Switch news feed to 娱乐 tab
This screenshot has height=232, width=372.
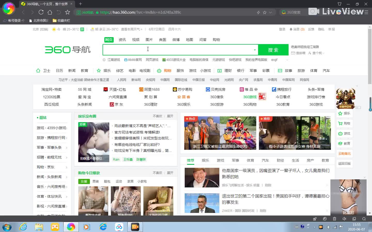(x=205, y=160)
